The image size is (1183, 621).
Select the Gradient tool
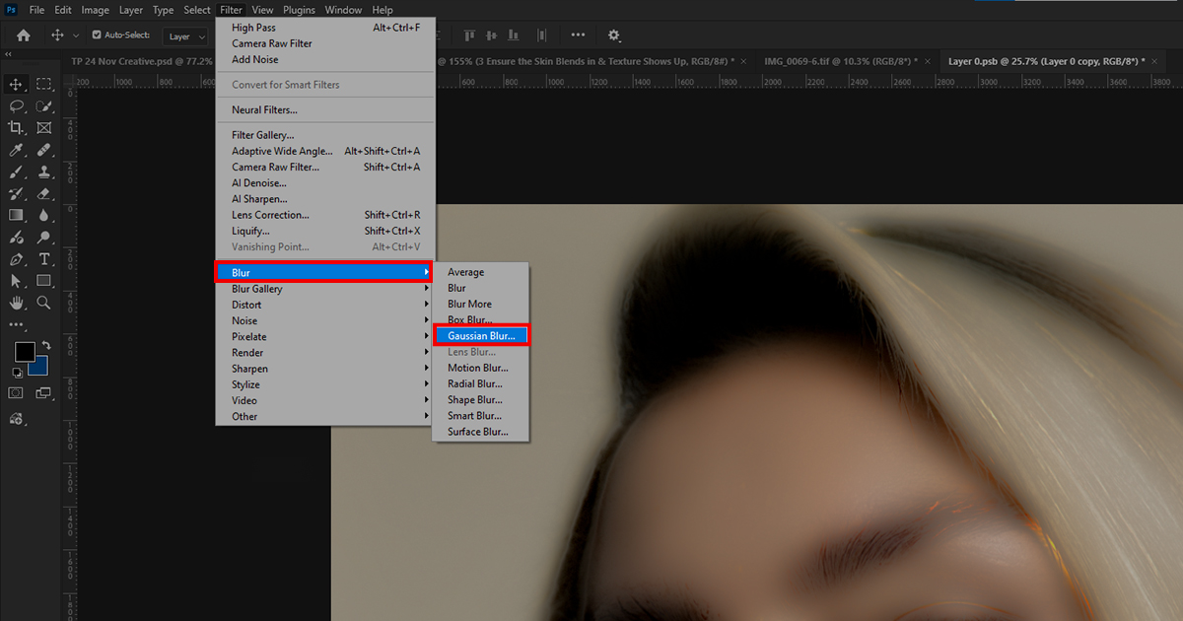pyautogui.click(x=16, y=216)
